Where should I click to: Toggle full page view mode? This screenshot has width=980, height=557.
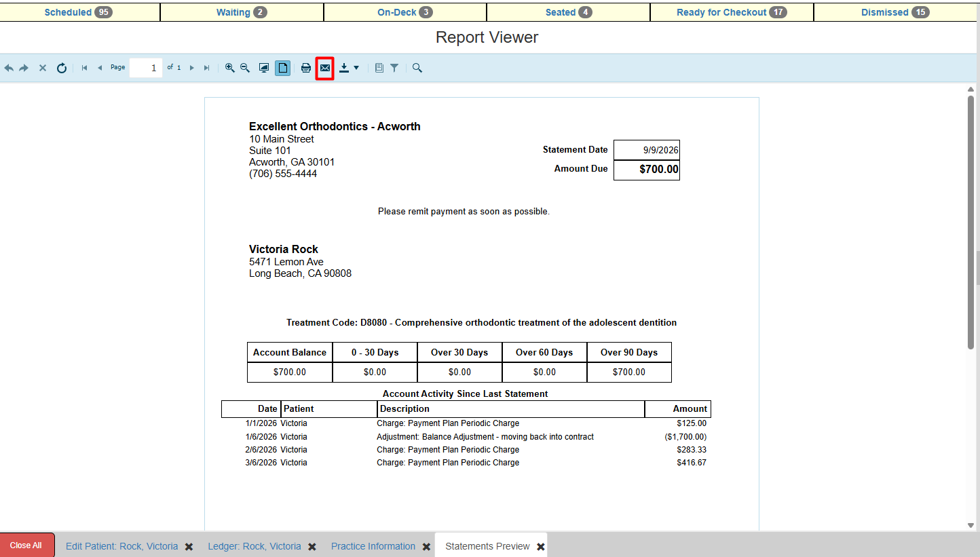(x=283, y=68)
